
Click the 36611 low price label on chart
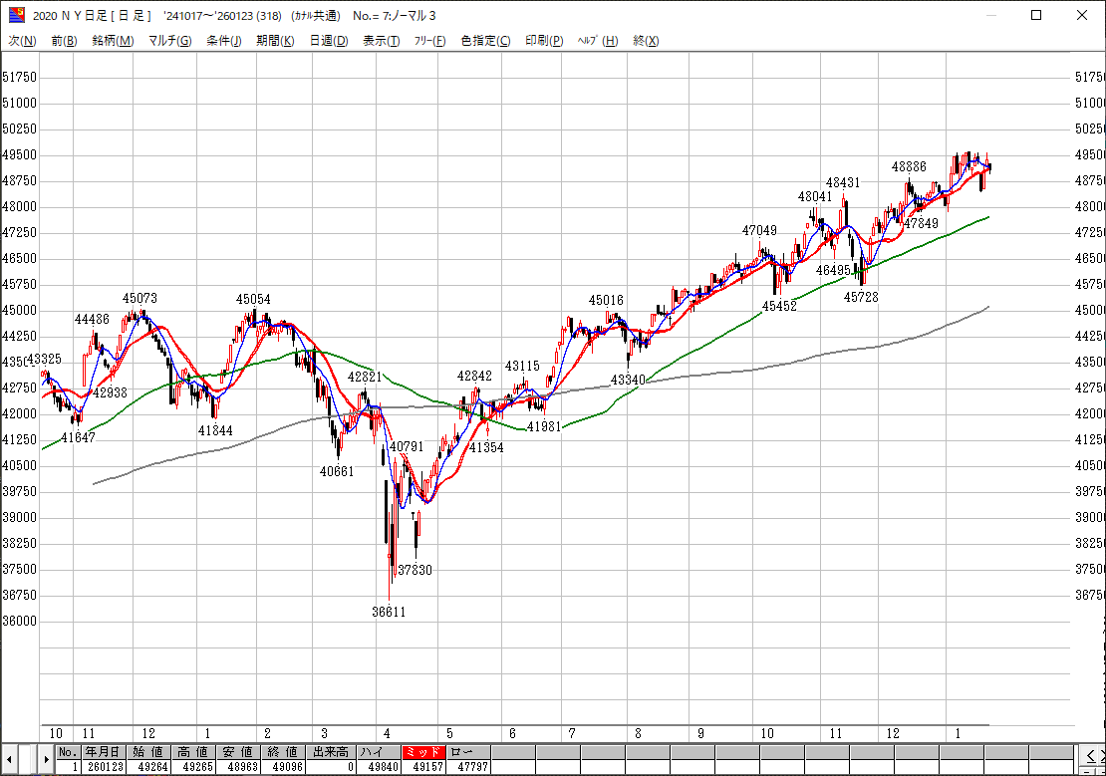[390, 612]
